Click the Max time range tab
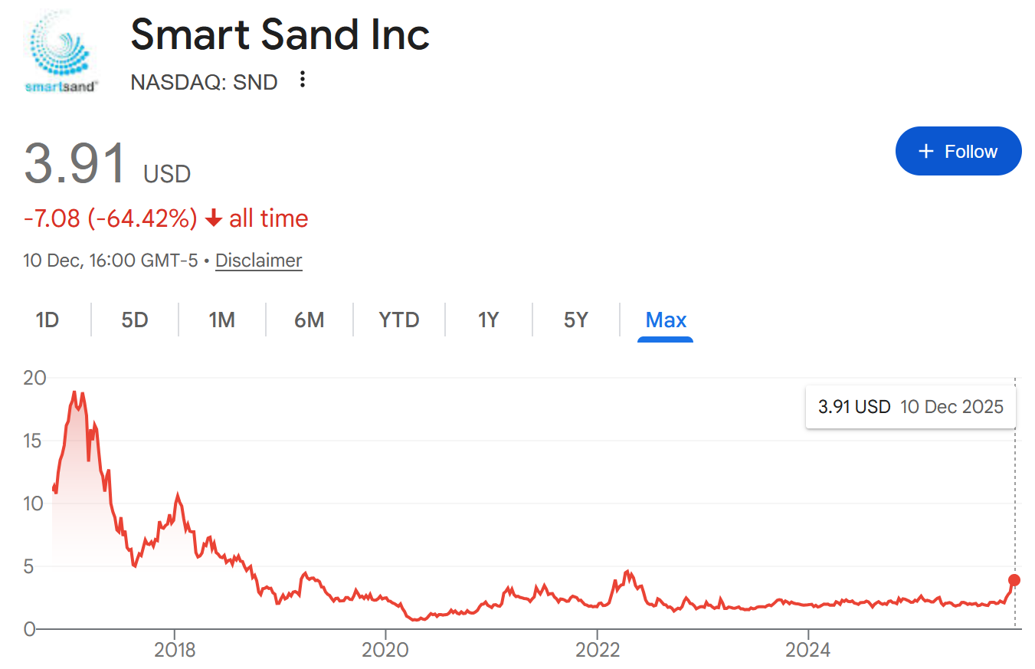This screenshot has height=669, width=1035. pyautogui.click(x=666, y=320)
